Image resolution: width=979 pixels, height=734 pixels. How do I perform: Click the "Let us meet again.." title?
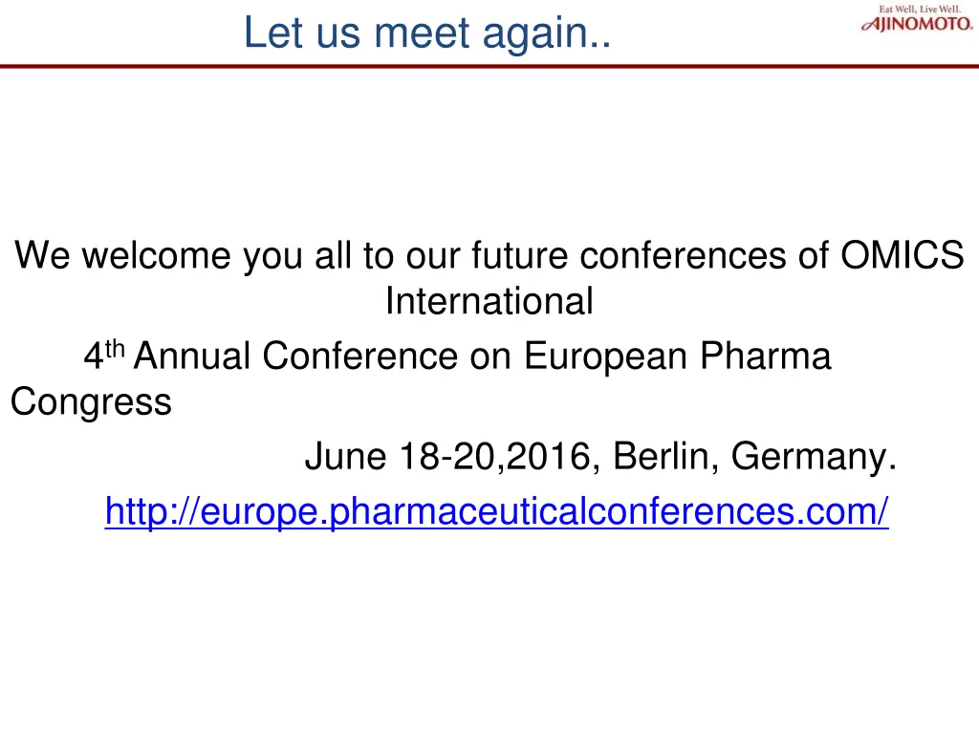coord(425,33)
